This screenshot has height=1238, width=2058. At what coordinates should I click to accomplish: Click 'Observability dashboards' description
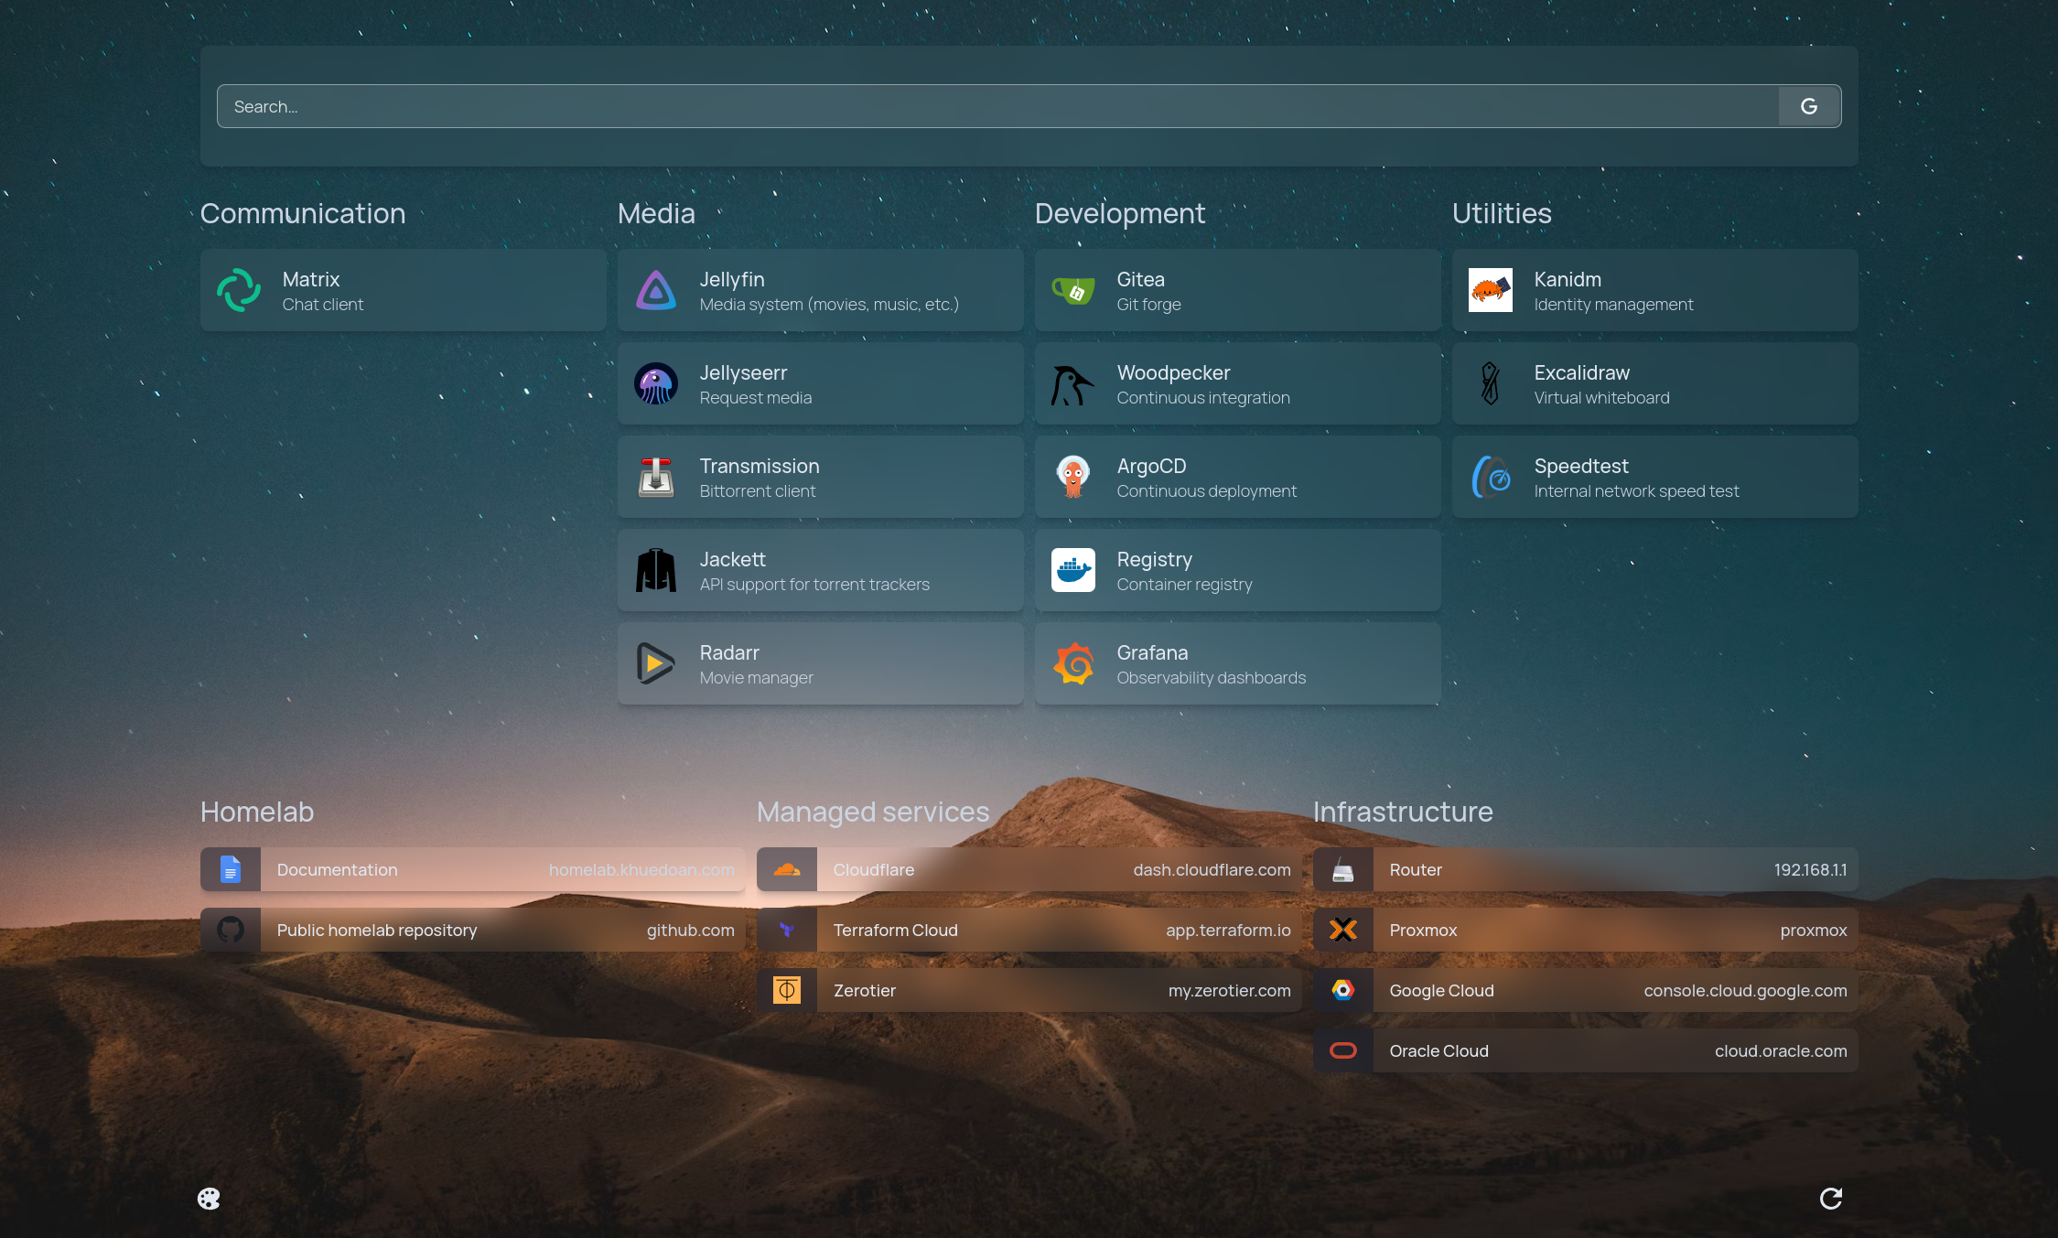point(1211,677)
